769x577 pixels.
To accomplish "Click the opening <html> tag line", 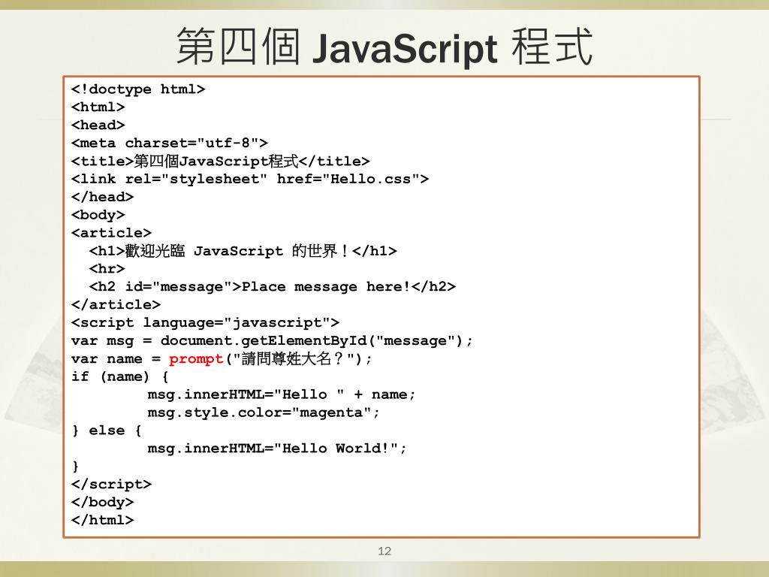I will 98,107.
